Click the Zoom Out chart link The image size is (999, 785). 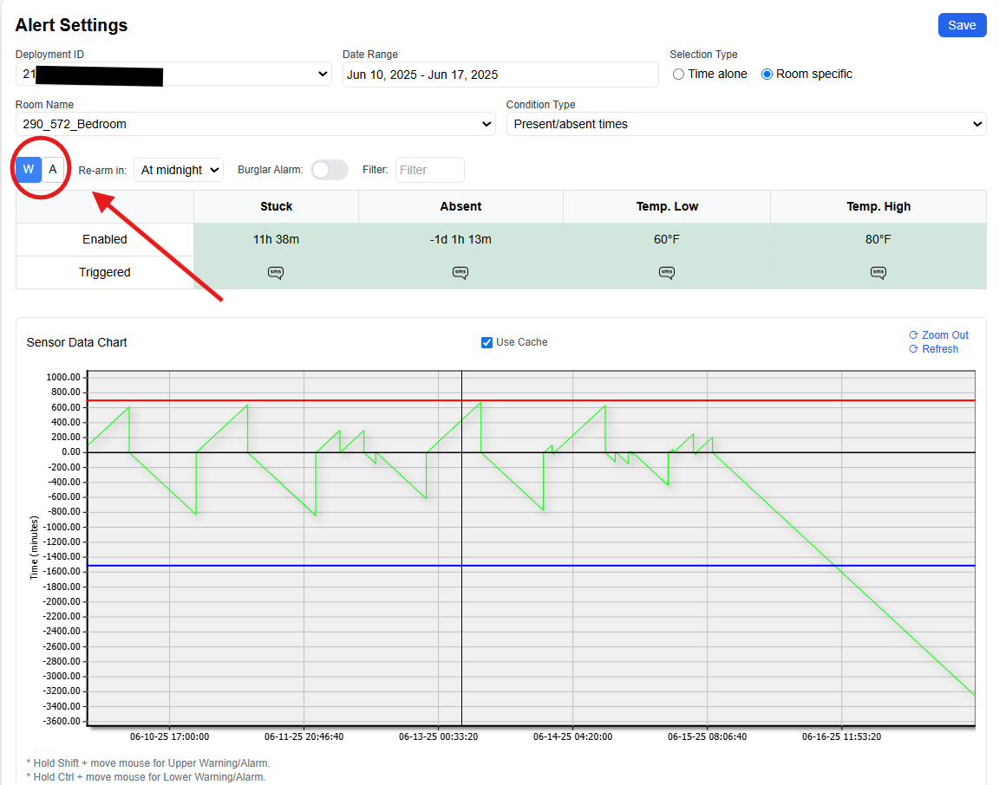[938, 335]
